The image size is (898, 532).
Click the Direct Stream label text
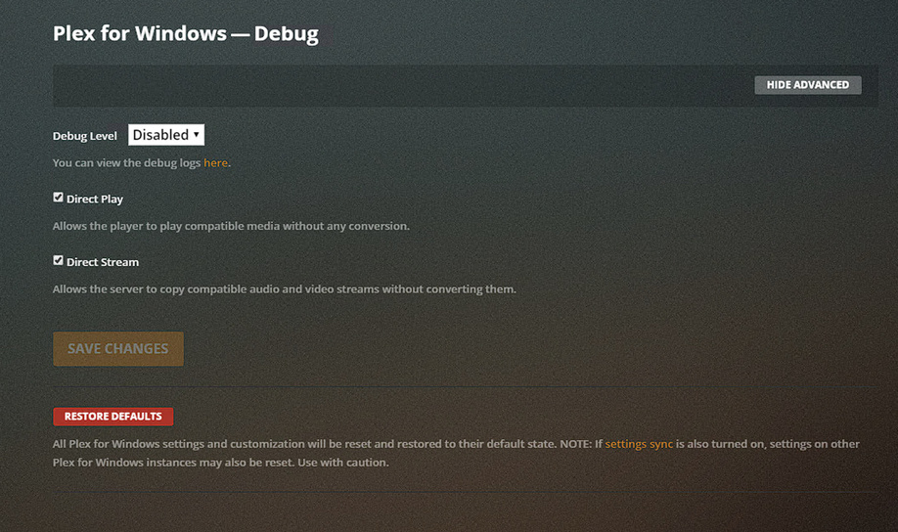click(103, 263)
